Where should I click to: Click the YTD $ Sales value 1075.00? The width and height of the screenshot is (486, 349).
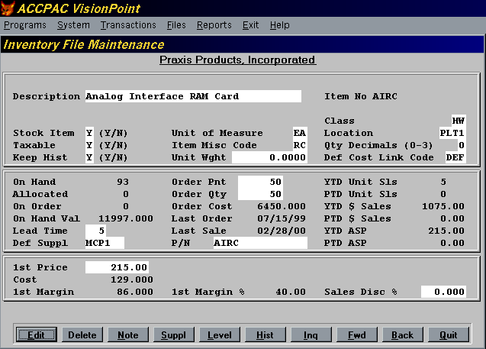[443, 206]
